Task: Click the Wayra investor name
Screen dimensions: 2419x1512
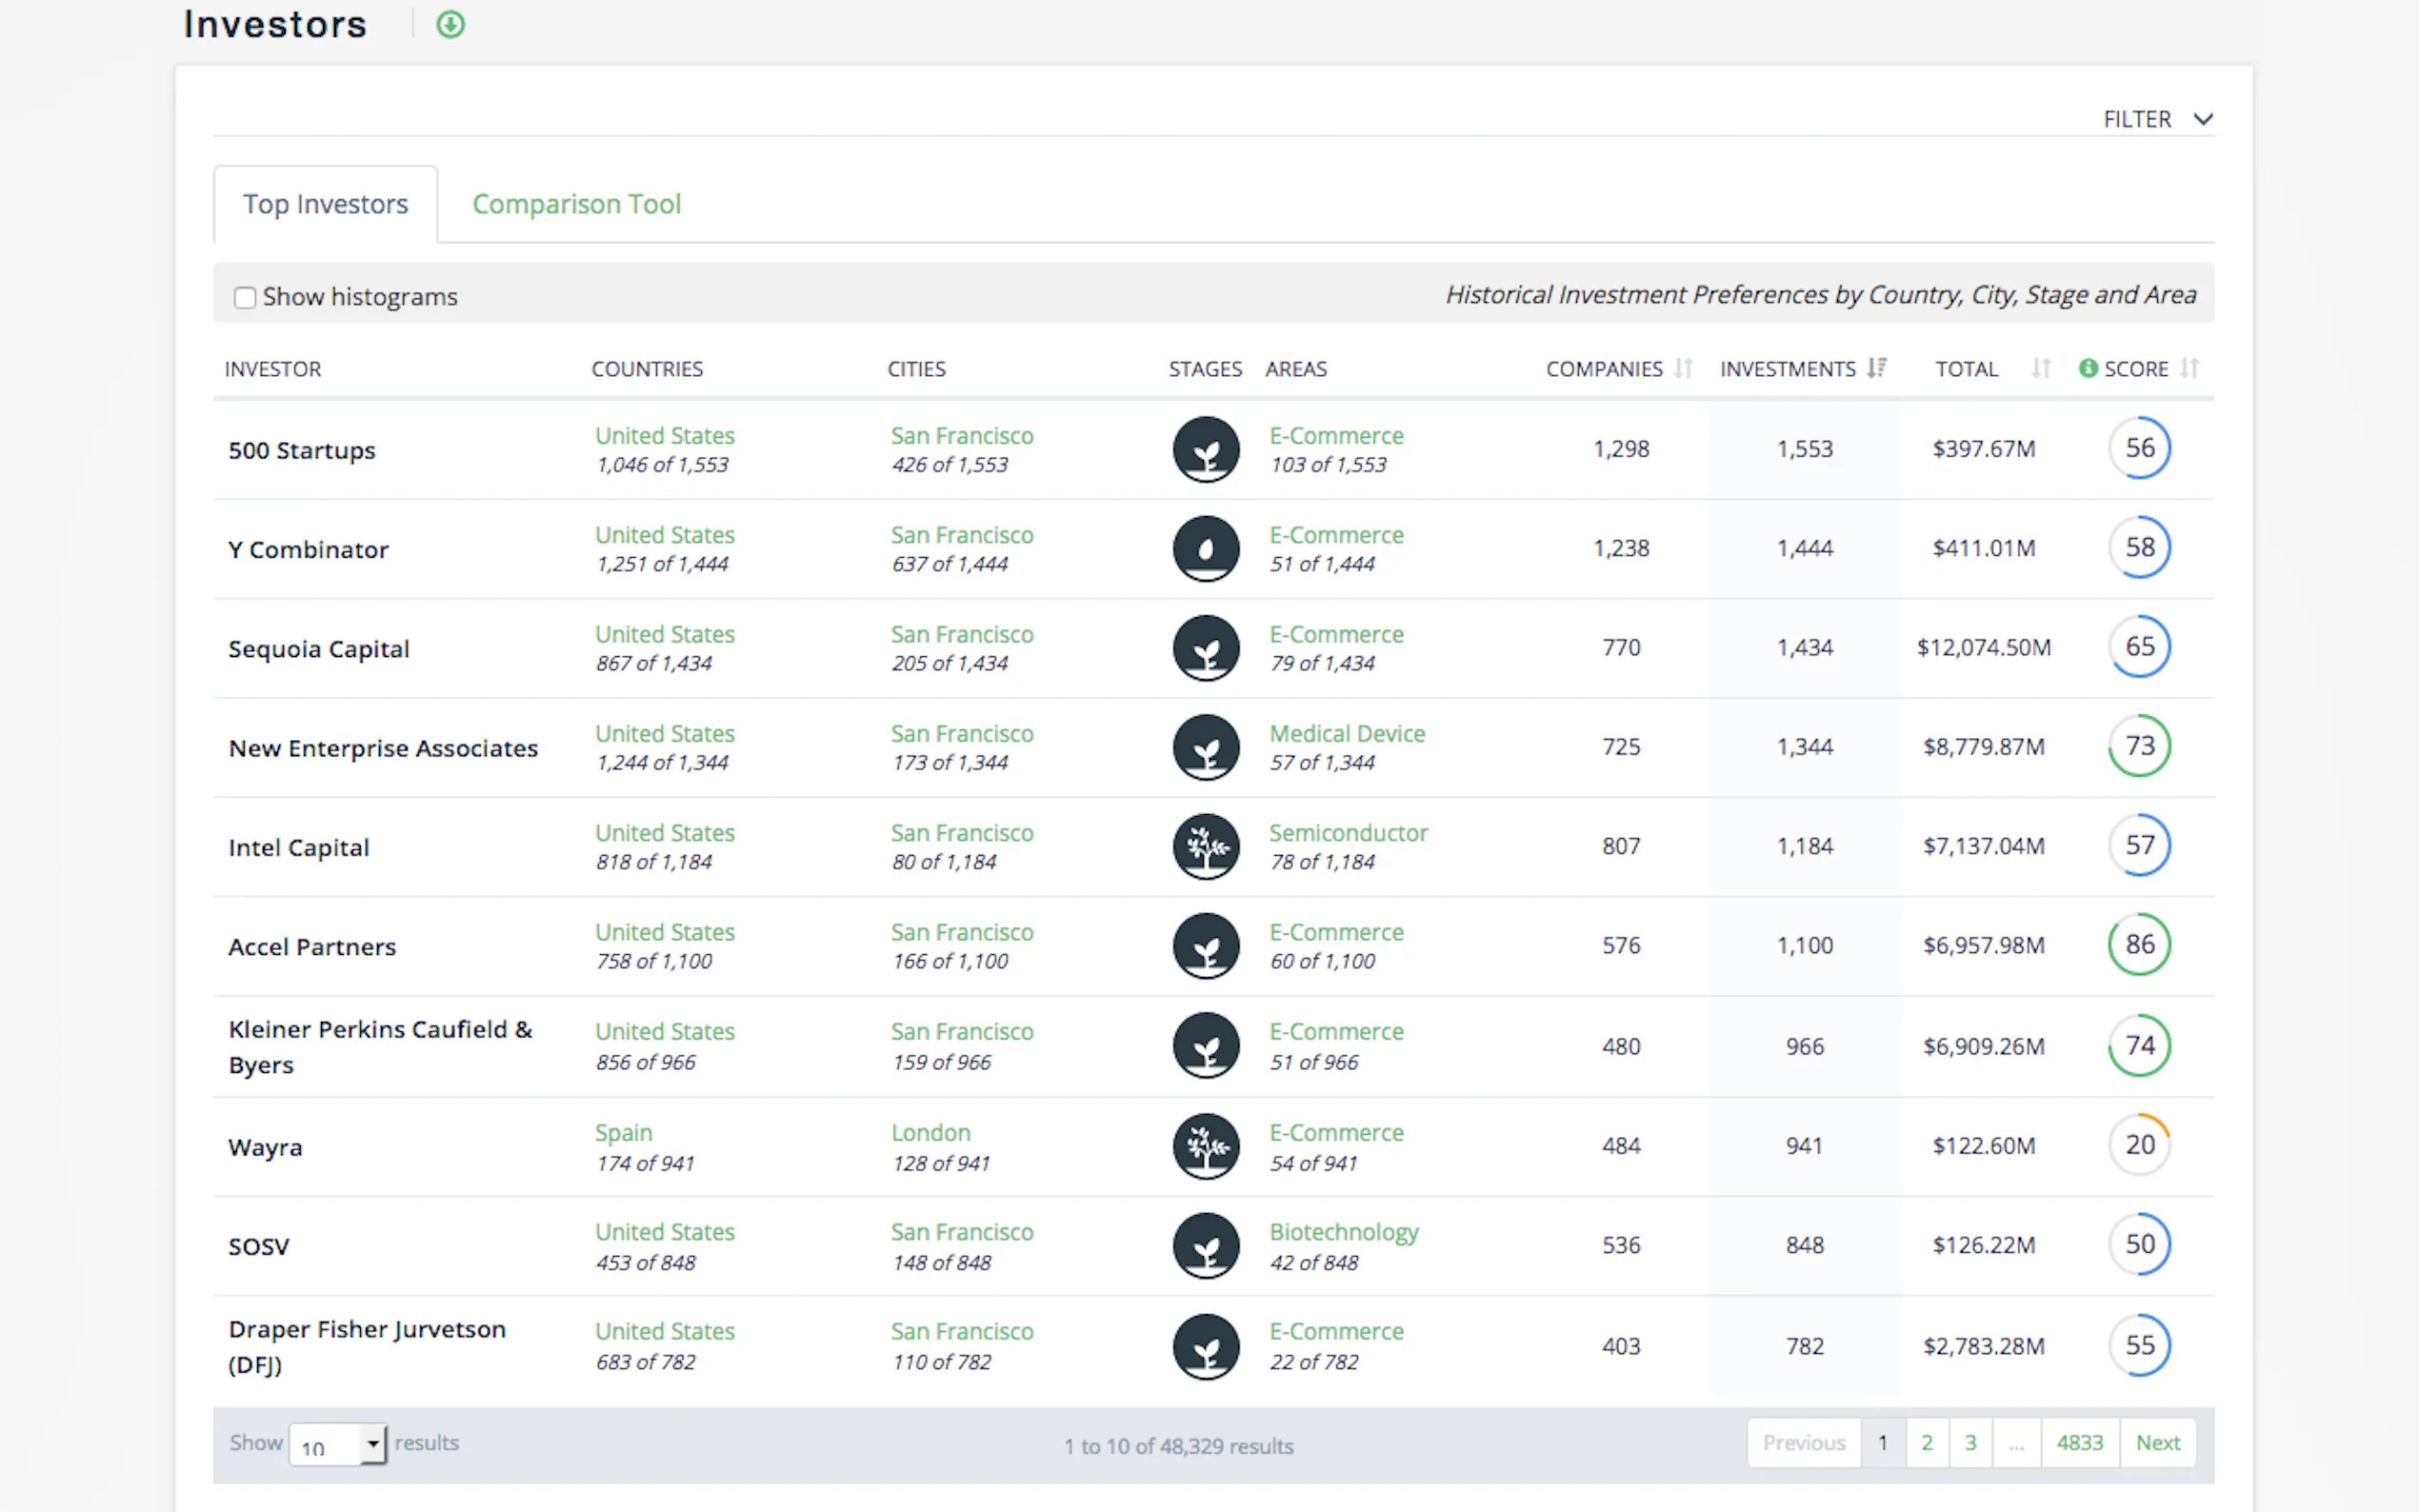Action: tap(265, 1147)
